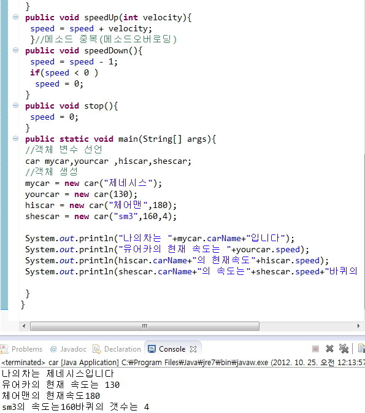Viewport: 365px width, 413px height.
Task: Click the horizontal scrollbar thumb
Action: (145, 326)
